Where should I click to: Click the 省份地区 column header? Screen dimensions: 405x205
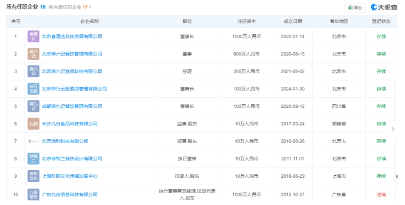coord(339,21)
